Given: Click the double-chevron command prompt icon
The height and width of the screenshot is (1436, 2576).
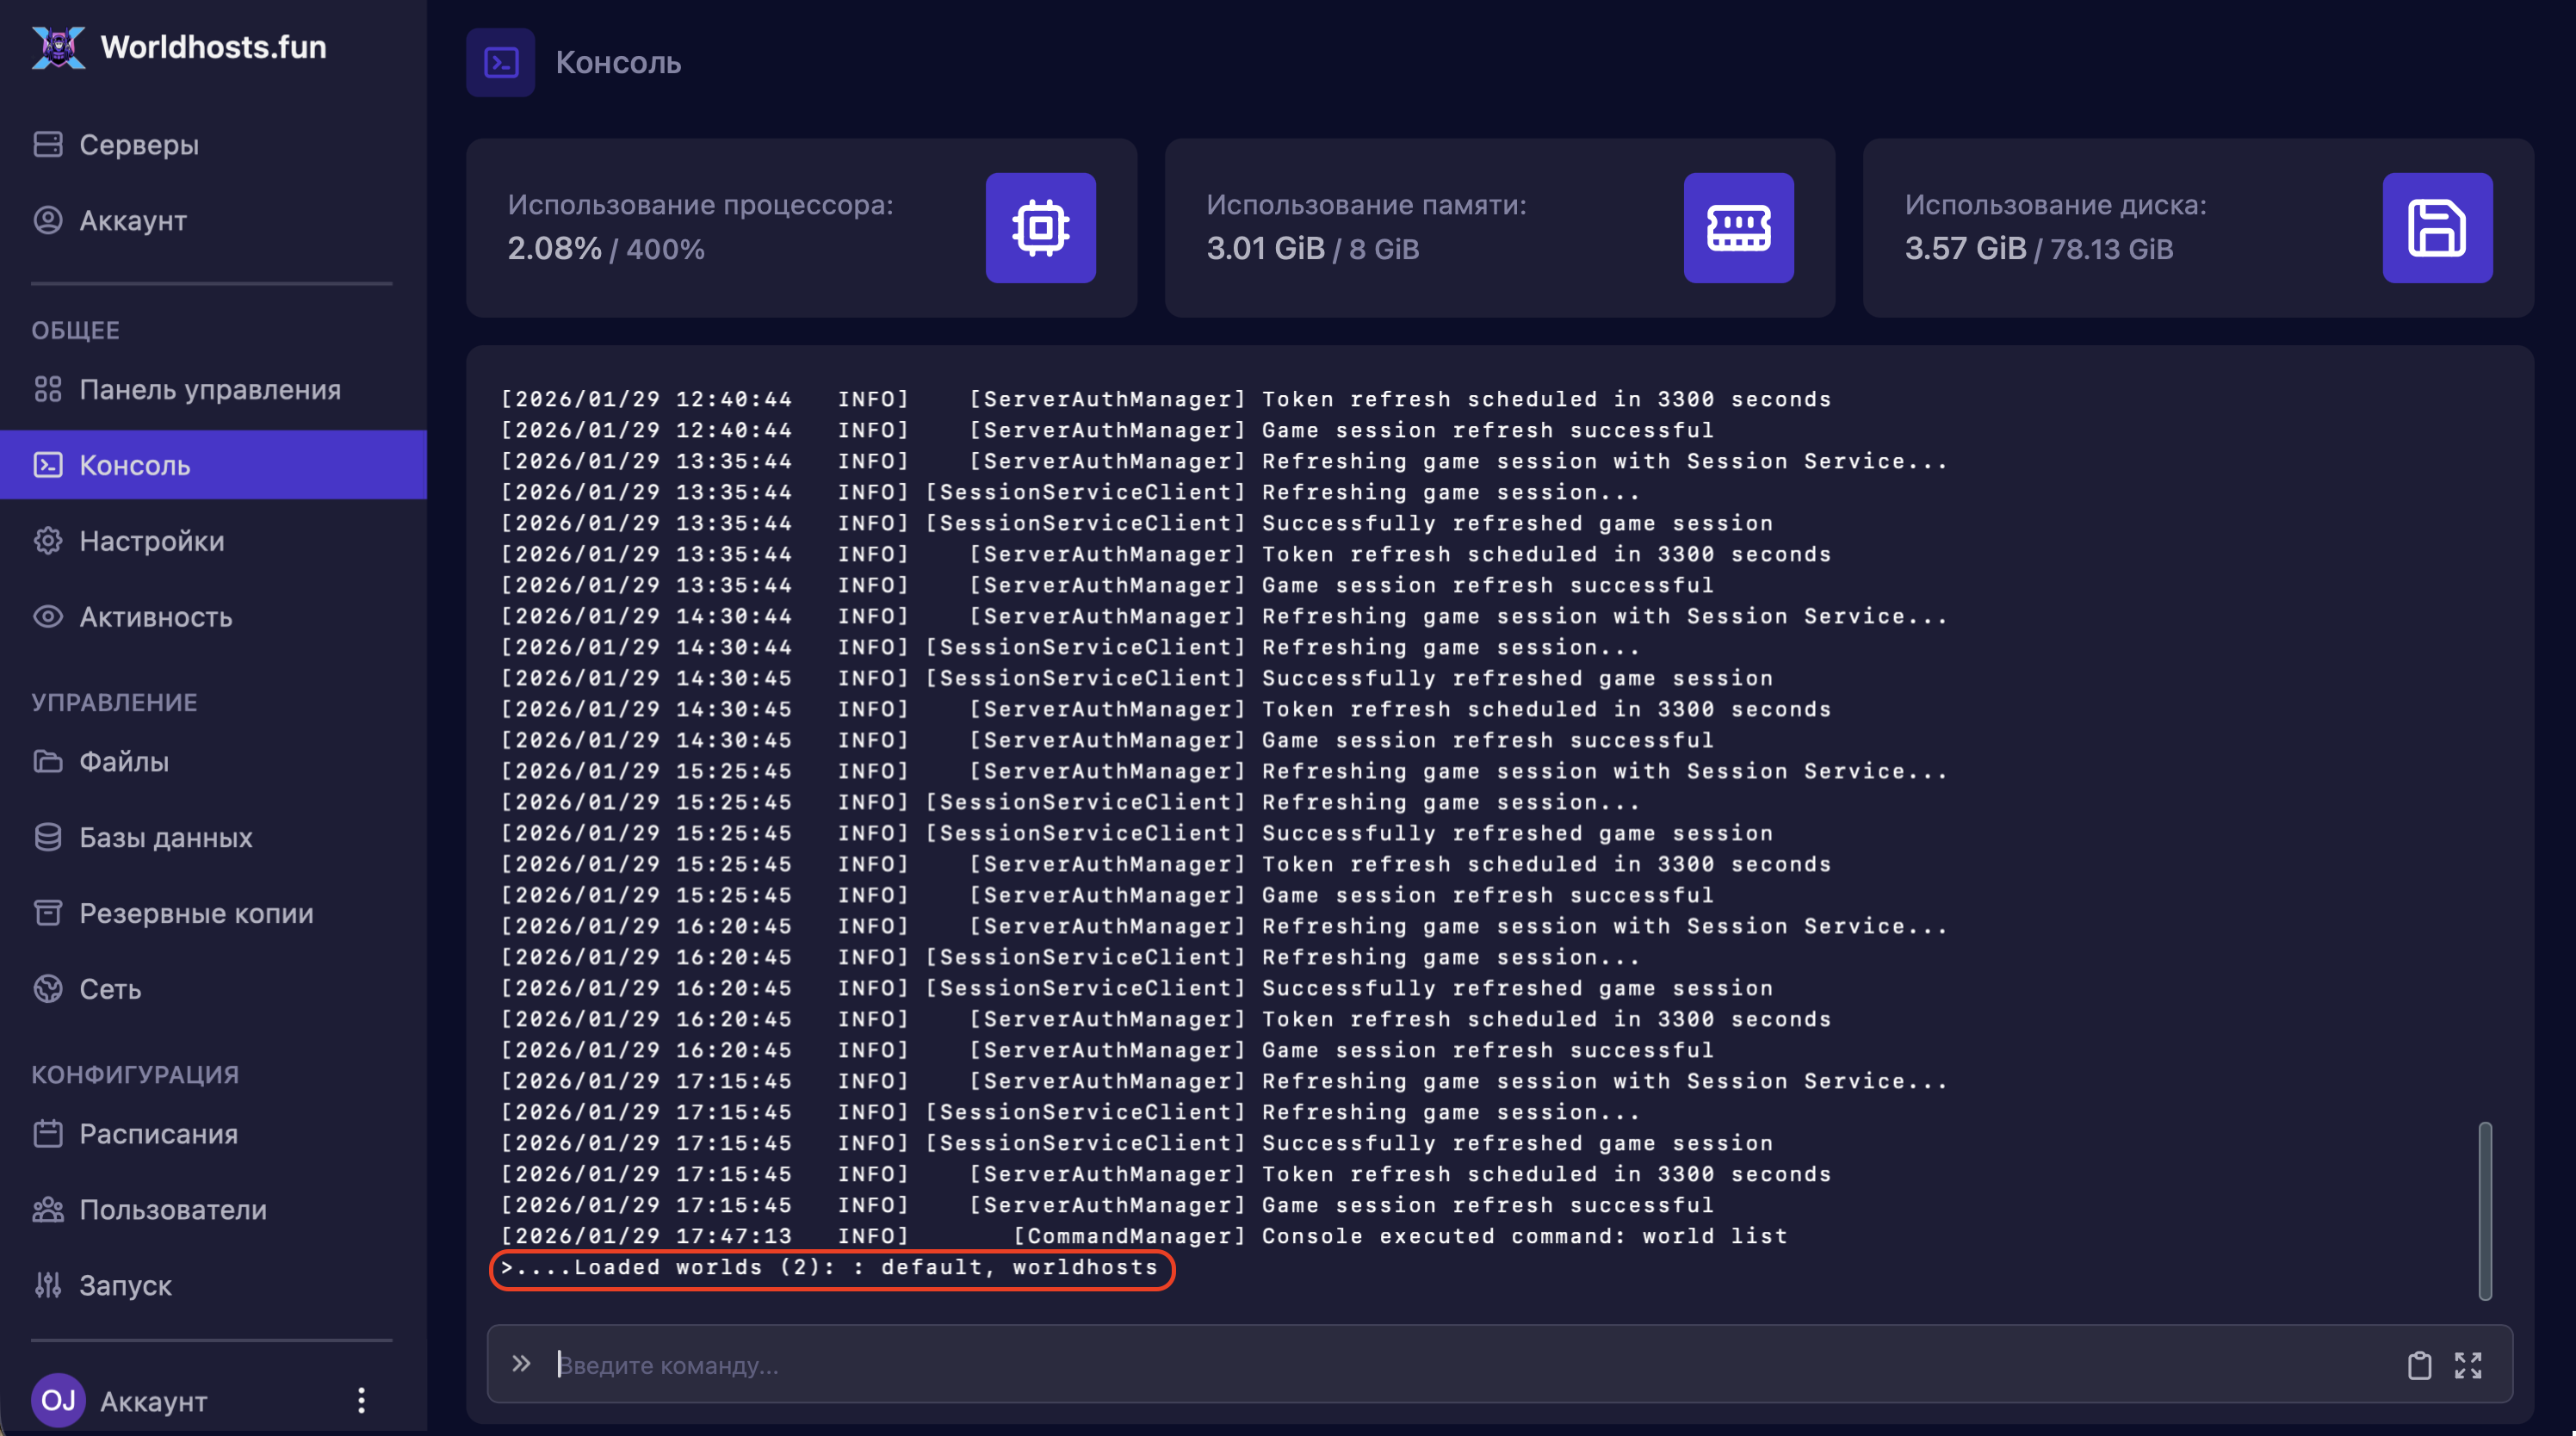Looking at the screenshot, I should point(521,1364).
